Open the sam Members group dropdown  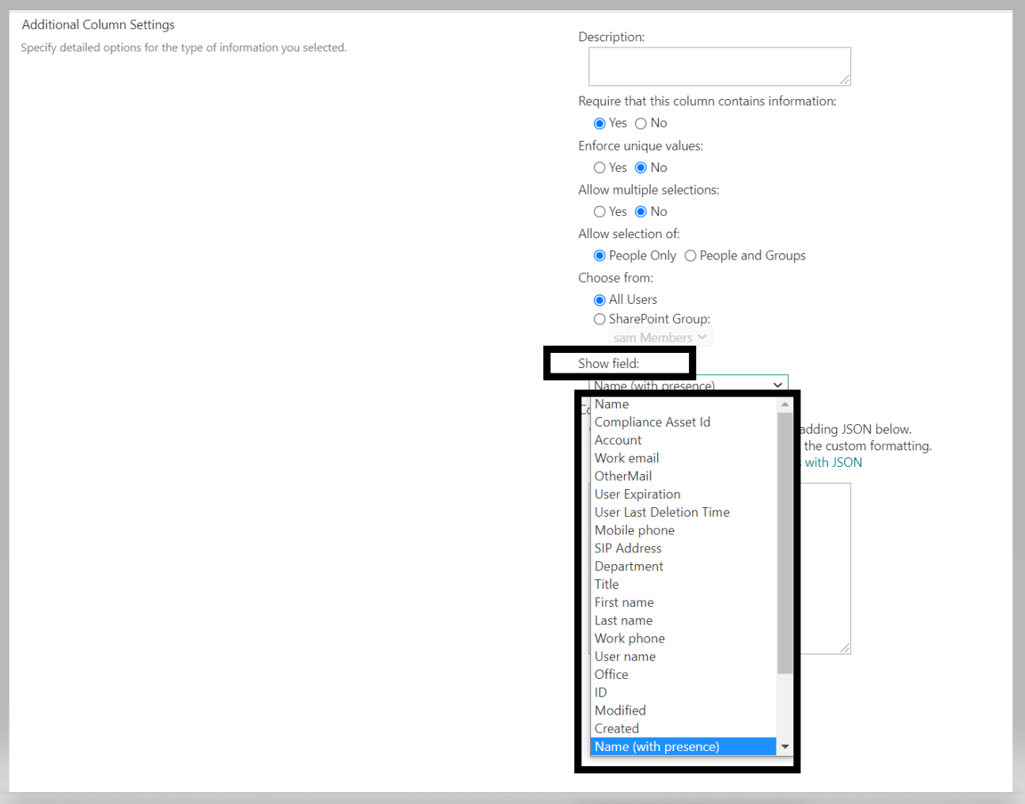click(x=660, y=336)
